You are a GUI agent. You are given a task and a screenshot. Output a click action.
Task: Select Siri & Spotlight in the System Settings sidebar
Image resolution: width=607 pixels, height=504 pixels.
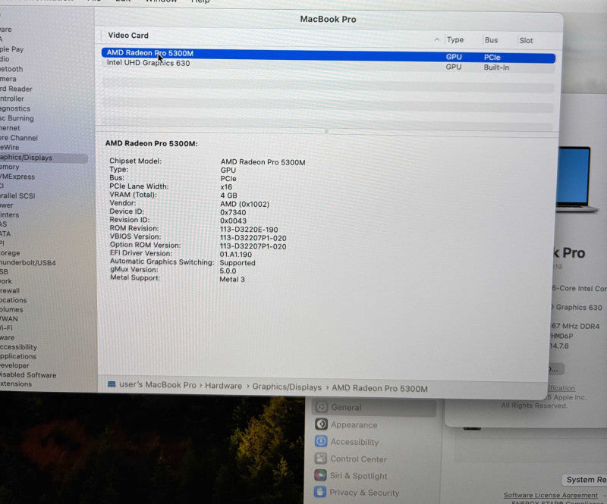coord(358,476)
